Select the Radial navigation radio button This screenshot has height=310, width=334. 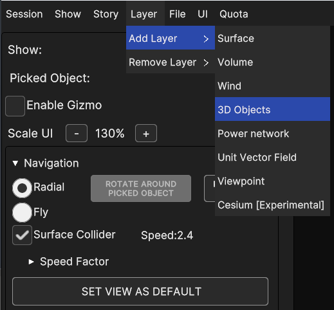click(22, 188)
